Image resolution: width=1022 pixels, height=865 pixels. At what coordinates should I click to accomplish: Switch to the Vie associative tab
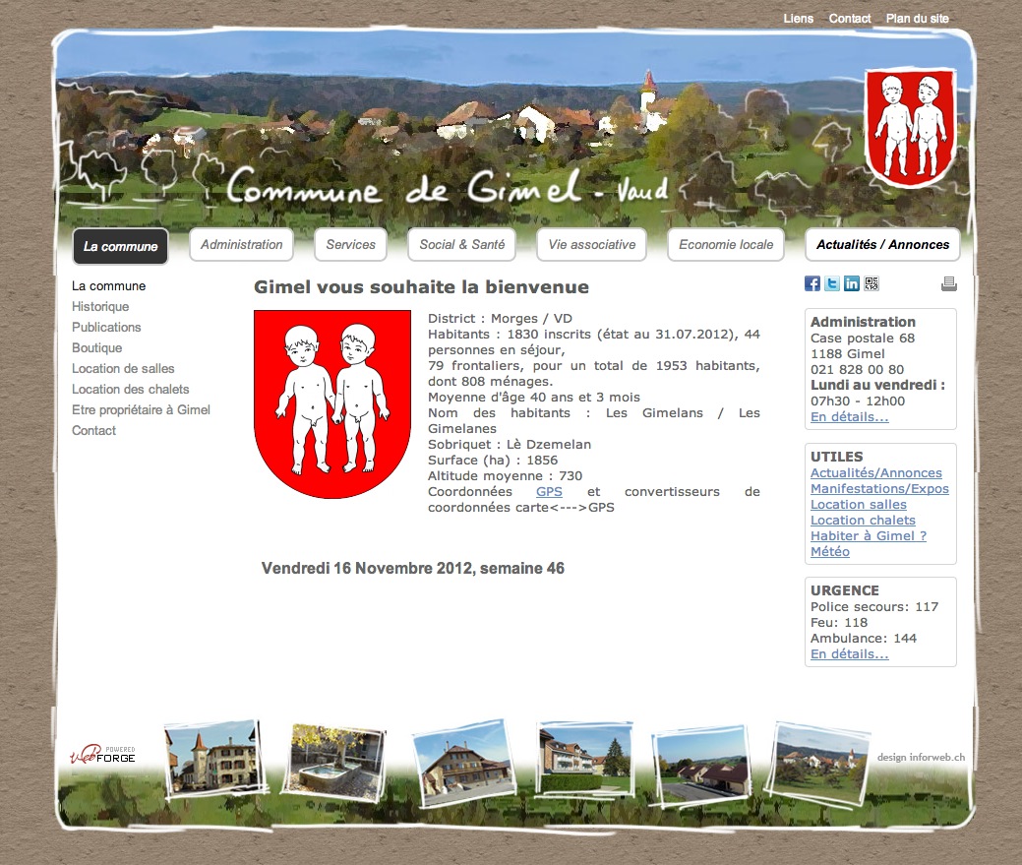tap(591, 244)
